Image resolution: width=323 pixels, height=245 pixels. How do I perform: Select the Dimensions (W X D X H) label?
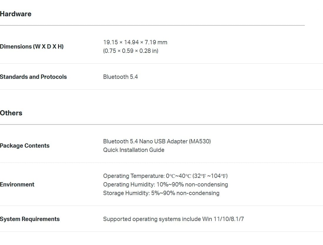[x=32, y=47]
